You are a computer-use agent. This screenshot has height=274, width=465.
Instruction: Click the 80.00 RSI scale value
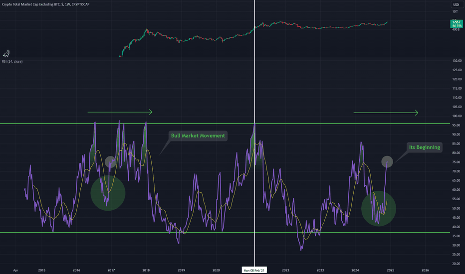457,153
